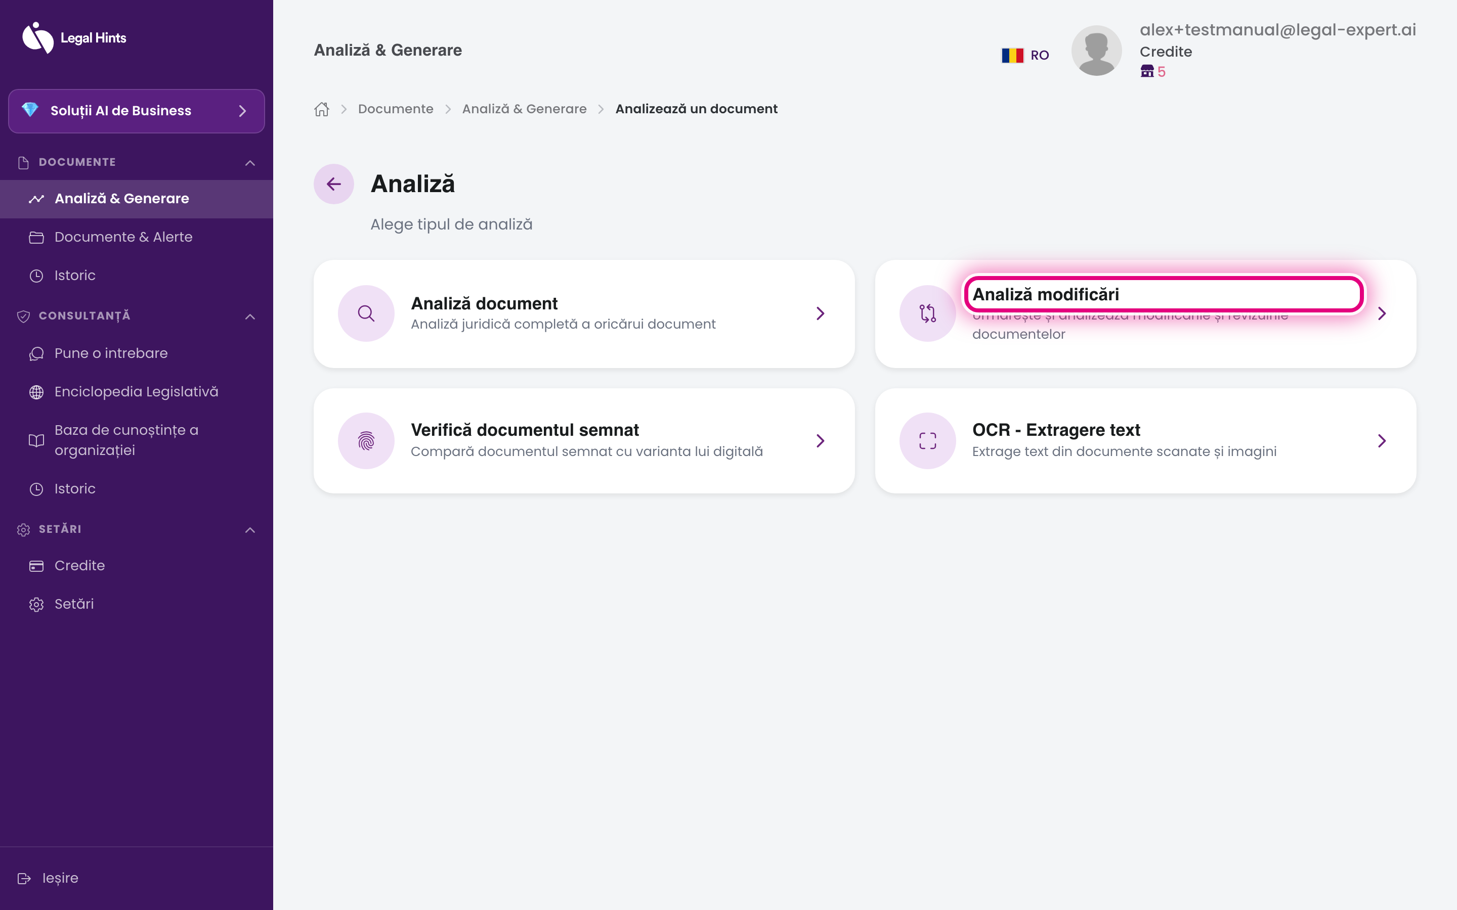Viewport: 1457px width, 910px height.
Task: Open the Analiză document card
Action: (584, 313)
